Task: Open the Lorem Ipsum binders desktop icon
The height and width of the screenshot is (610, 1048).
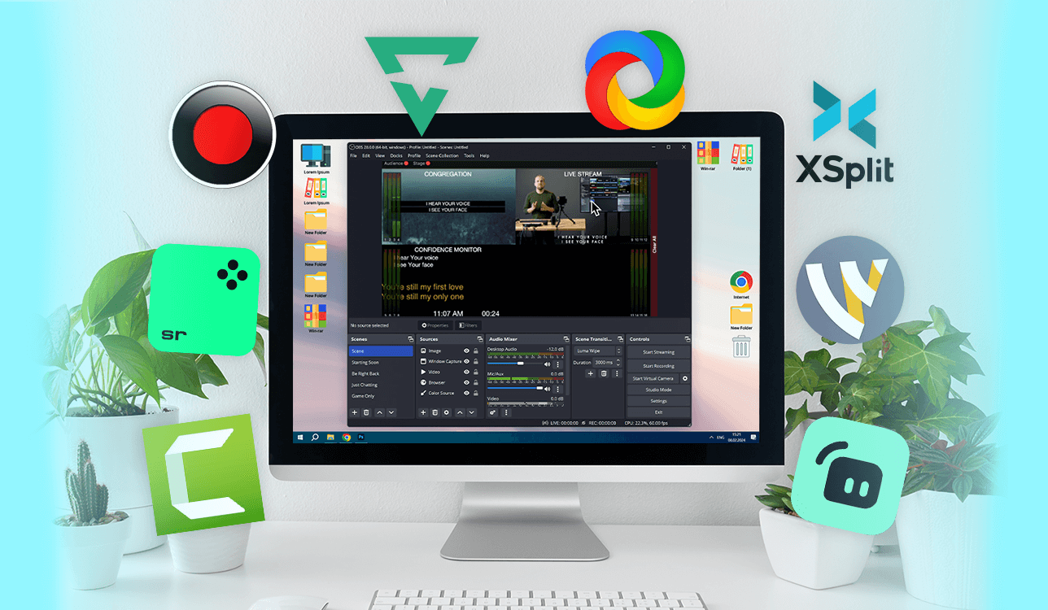Action: [x=315, y=189]
